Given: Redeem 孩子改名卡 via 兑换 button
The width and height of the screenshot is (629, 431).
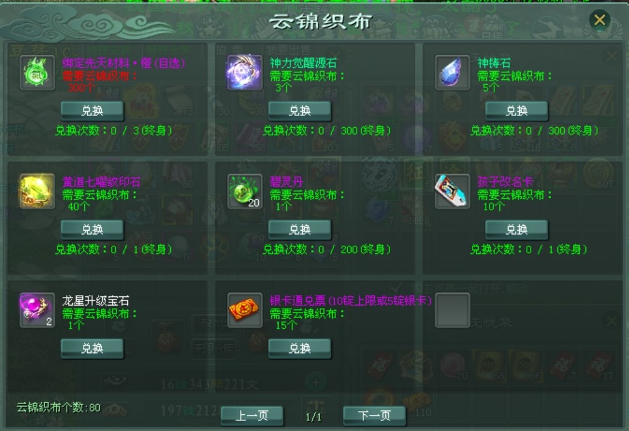Looking at the screenshot, I should (516, 230).
